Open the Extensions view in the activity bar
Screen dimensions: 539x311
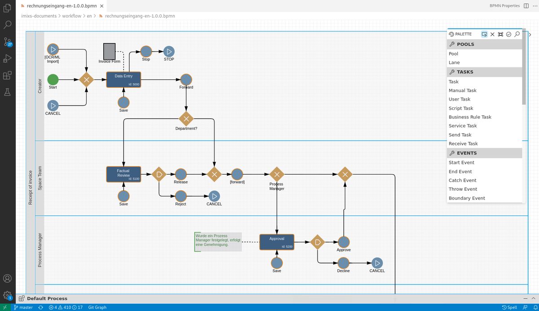6,75
